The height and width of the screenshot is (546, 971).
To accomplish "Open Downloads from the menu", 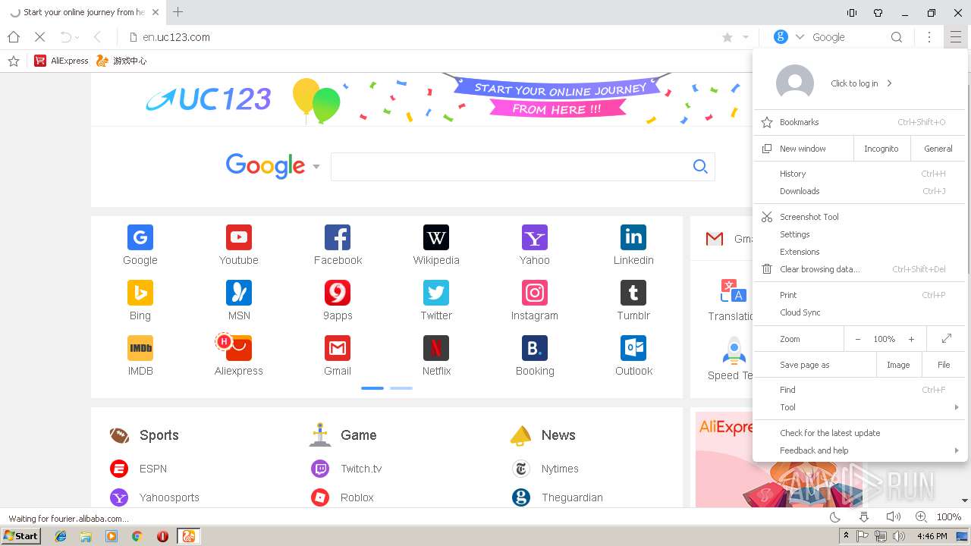I will pos(860,191).
